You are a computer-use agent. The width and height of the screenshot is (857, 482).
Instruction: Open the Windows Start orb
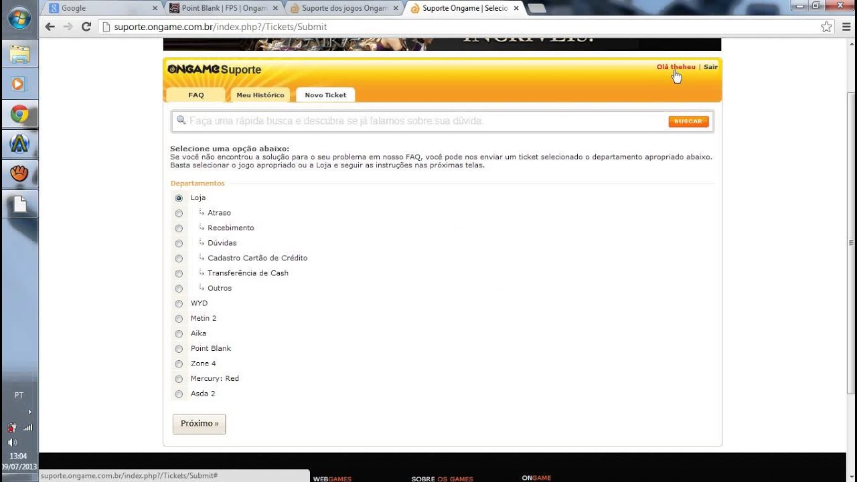[x=19, y=18]
